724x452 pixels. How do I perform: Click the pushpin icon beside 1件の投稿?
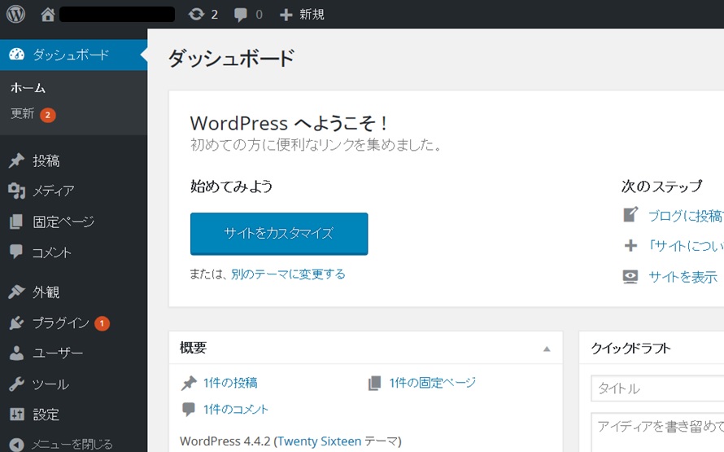(189, 383)
